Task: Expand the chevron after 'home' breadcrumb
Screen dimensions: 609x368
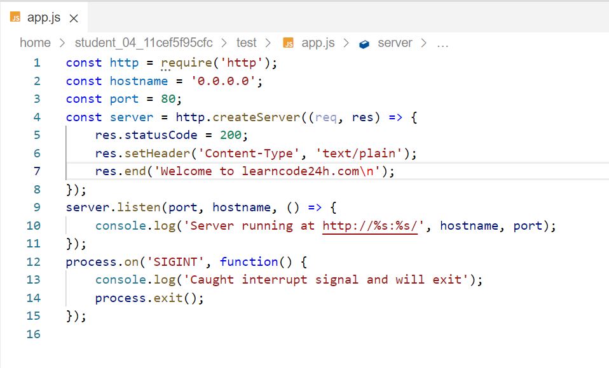Action: 62,43
